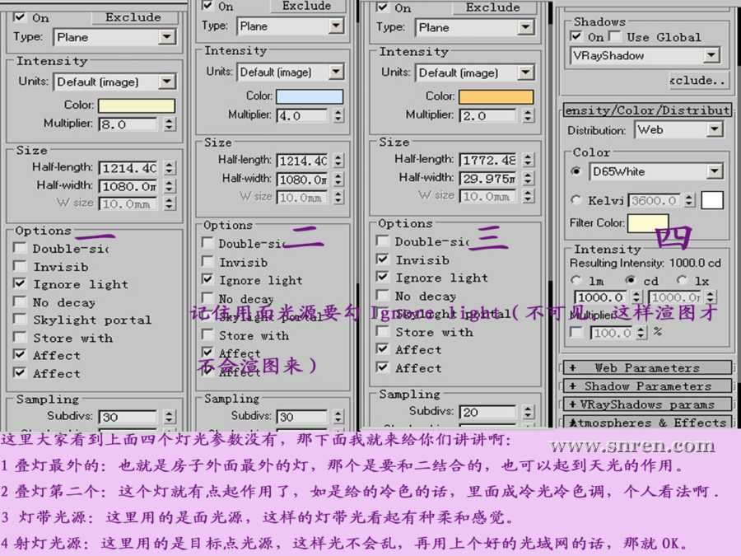
Task: Collapse Intensity/Color/Distribution rollout header
Action: point(647,110)
